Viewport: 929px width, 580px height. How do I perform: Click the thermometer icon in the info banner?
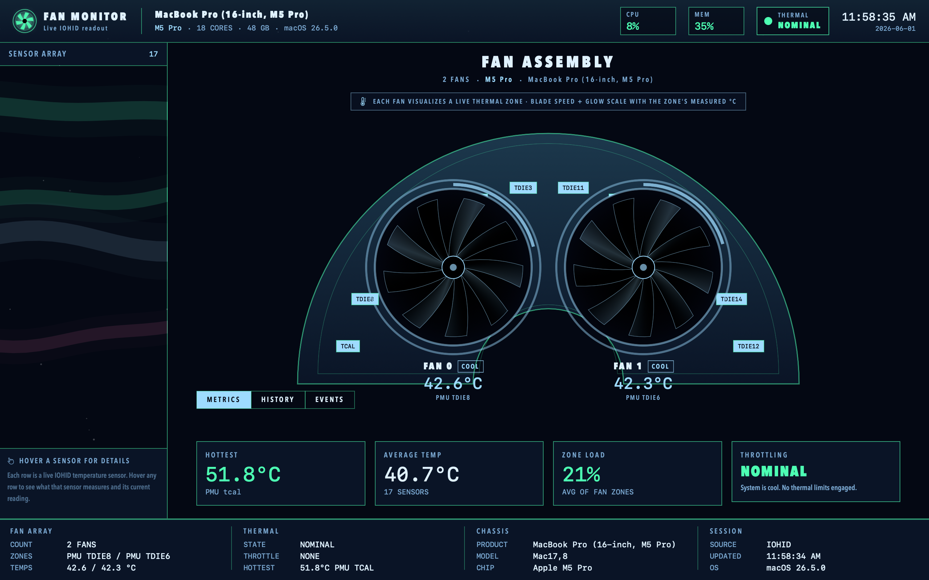pos(363,101)
